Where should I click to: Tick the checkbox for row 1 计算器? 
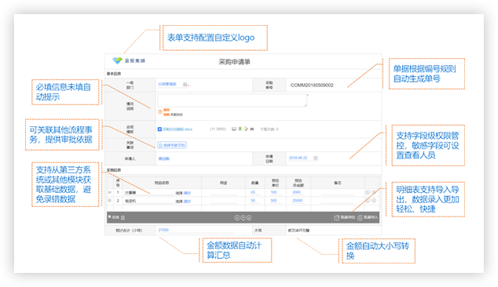pos(109,192)
